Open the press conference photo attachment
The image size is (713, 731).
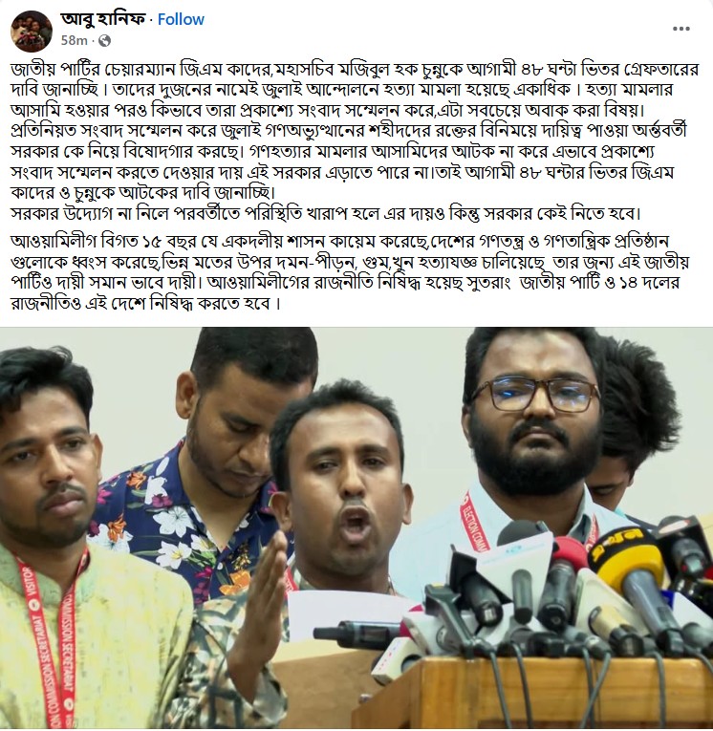[x=356, y=528]
